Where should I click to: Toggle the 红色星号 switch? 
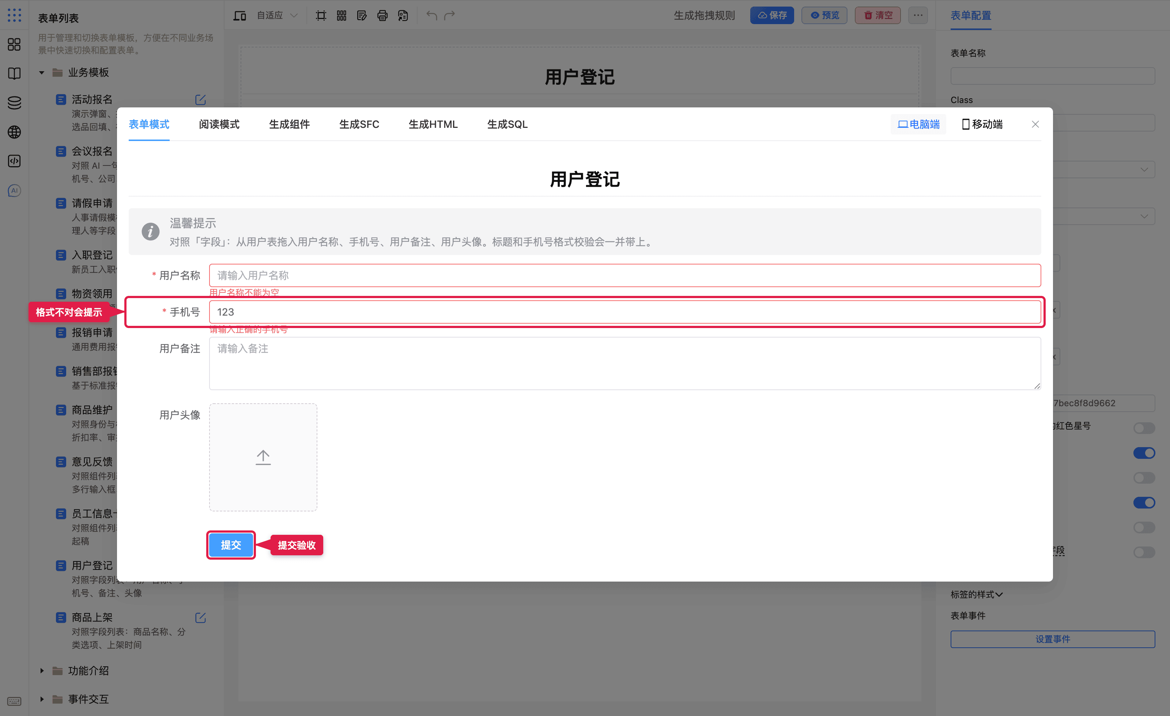click(x=1144, y=428)
